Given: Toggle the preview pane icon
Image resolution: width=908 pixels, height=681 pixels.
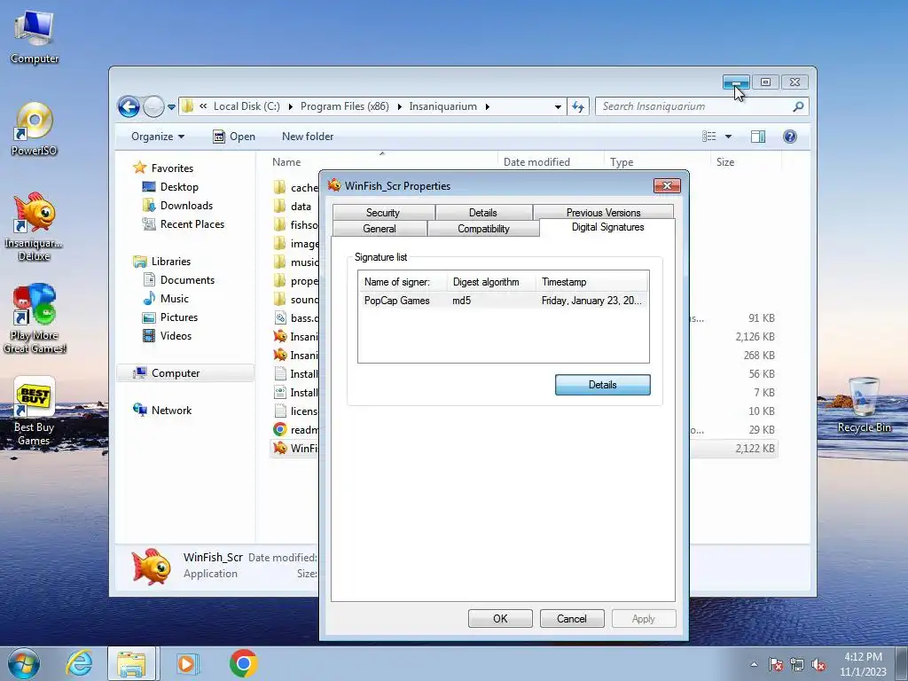Looking at the screenshot, I should click(757, 137).
